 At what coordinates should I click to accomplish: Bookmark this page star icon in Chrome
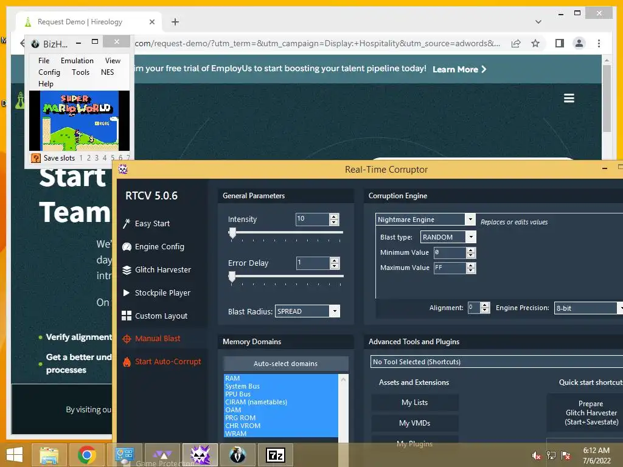click(x=535, y=43)
